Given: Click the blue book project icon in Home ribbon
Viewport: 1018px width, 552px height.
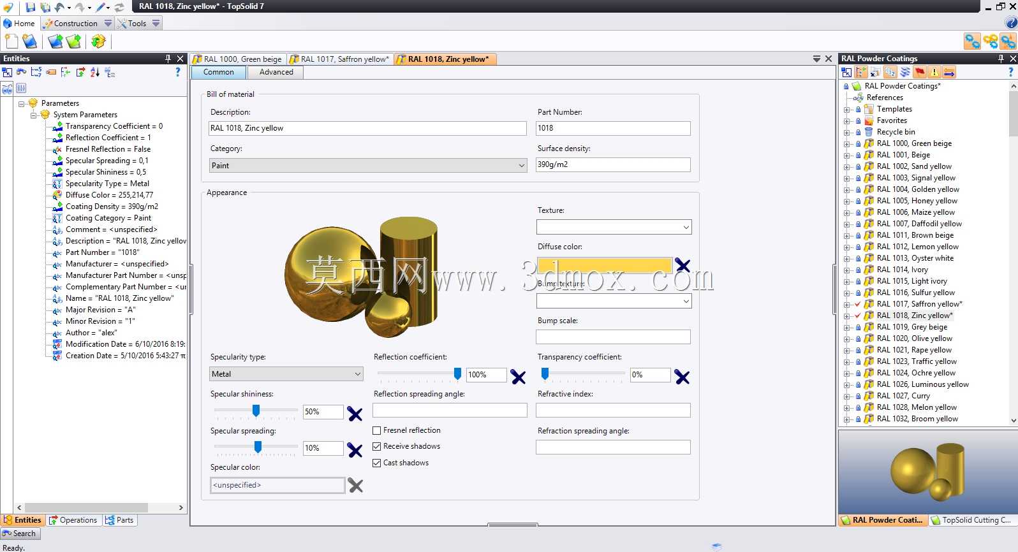Looking at the screenshot, I should coord(29,41).
